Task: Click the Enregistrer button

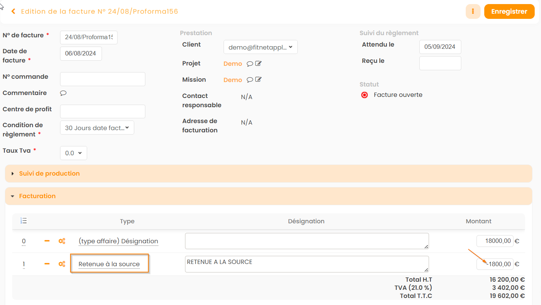Action: pos(509,11)
